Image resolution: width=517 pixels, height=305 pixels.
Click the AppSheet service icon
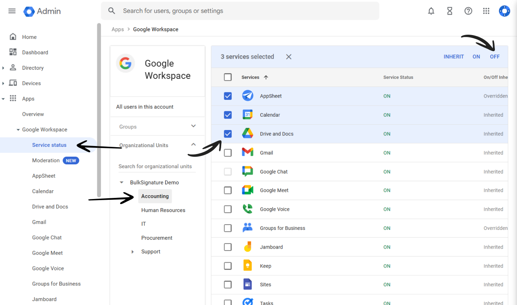tap(247, 96)
